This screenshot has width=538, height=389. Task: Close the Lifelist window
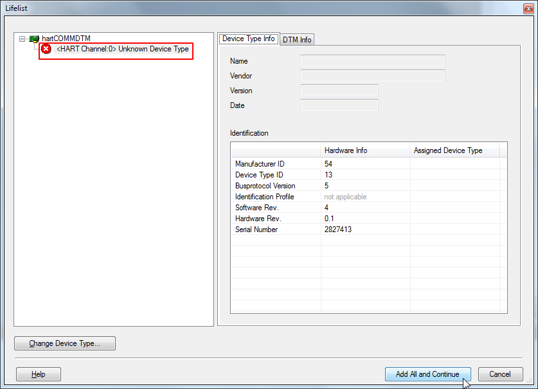pyautogui.click(x=528, y=8)
